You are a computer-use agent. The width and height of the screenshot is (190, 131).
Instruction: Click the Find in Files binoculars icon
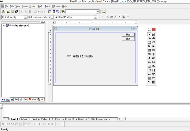pyautogui.click(x=63, y=12)
